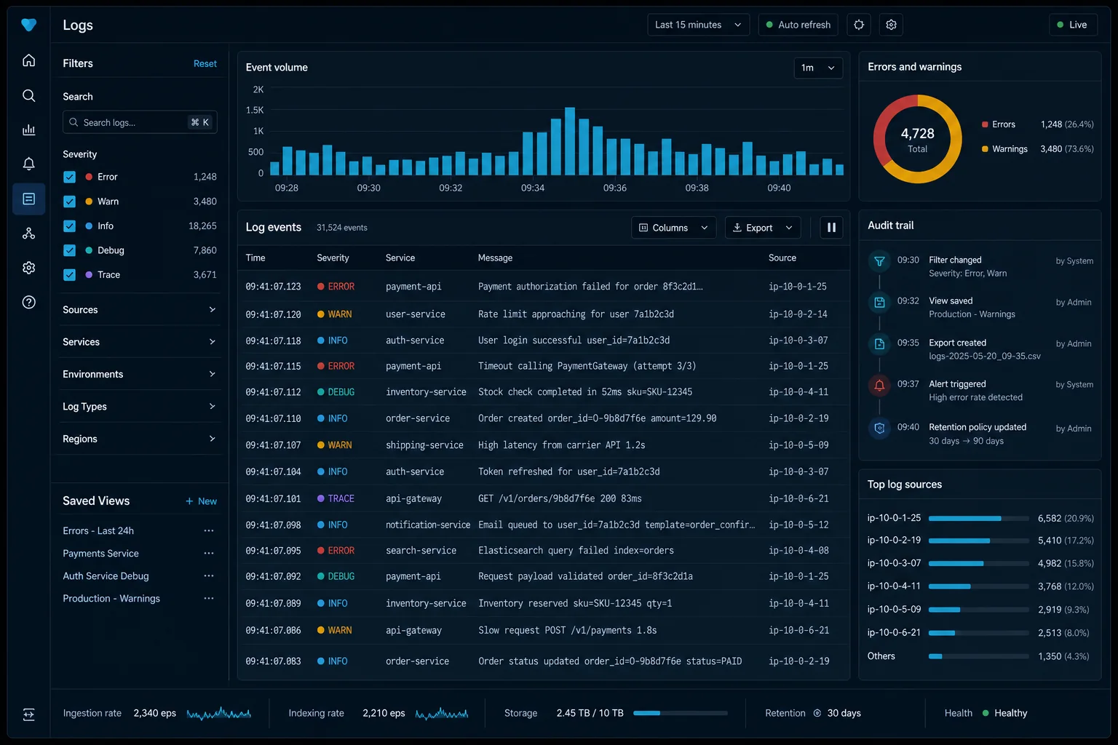The image size is (1118, 745).
Task: Open the Home icon in sidebar
Action: pos(28,60)
